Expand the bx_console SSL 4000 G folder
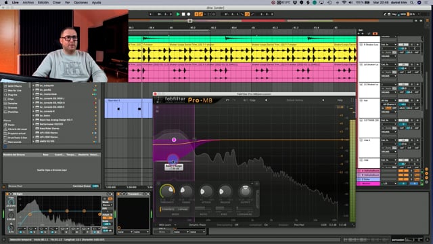 click(33, 102)
